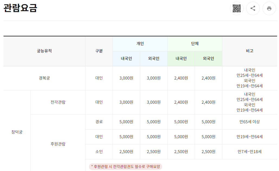Screen dimensions: 279x171
Task: Select the 개인 column header
Action: click(x=140, y=43)
